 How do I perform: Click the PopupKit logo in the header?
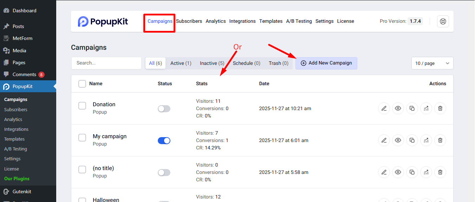(102, 21)
